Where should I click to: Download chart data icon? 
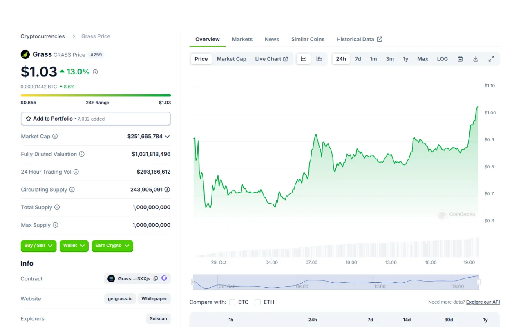476,59
